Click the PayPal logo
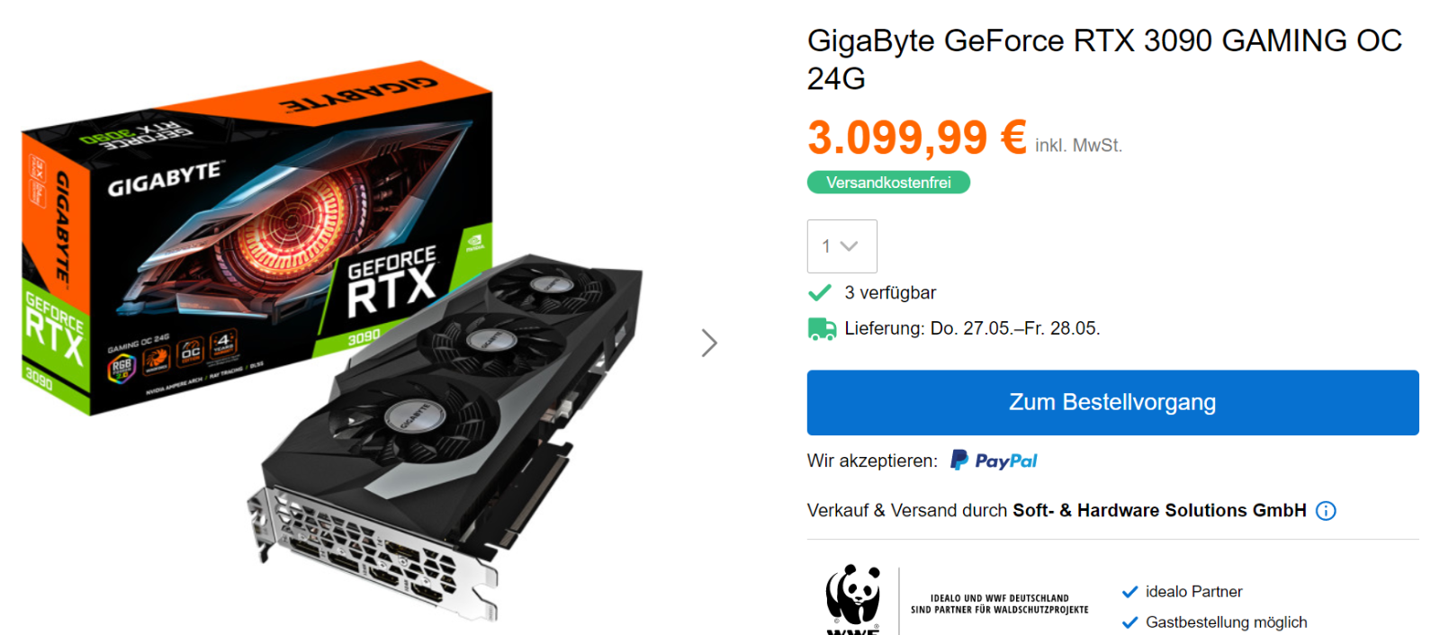 [994, 461]
